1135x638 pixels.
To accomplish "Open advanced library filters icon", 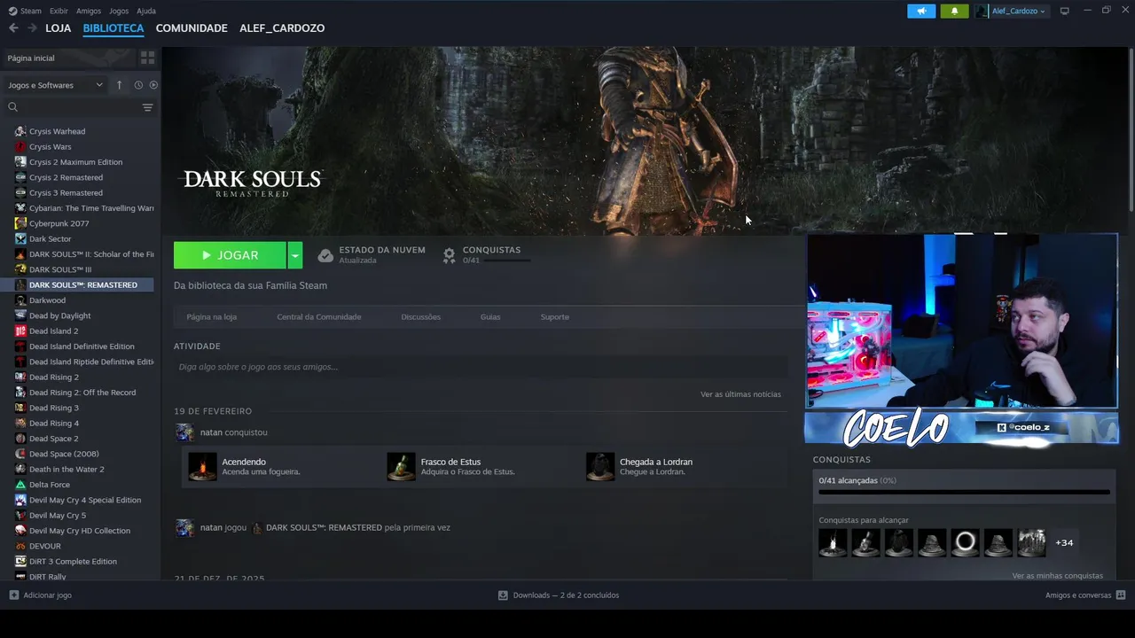I will click(x=147, y=107).
